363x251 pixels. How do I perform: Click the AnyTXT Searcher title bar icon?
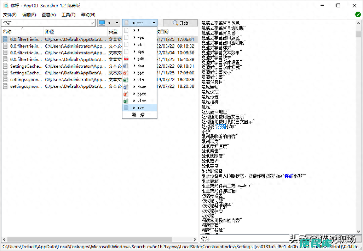coord(6,5)
